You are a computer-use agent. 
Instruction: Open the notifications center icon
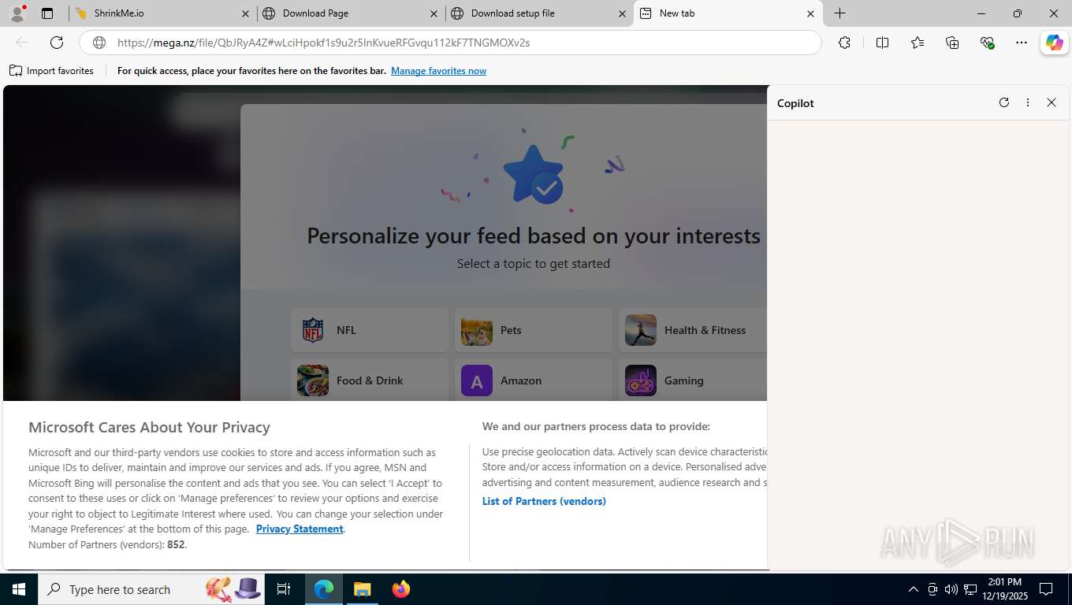point(1046,589)
